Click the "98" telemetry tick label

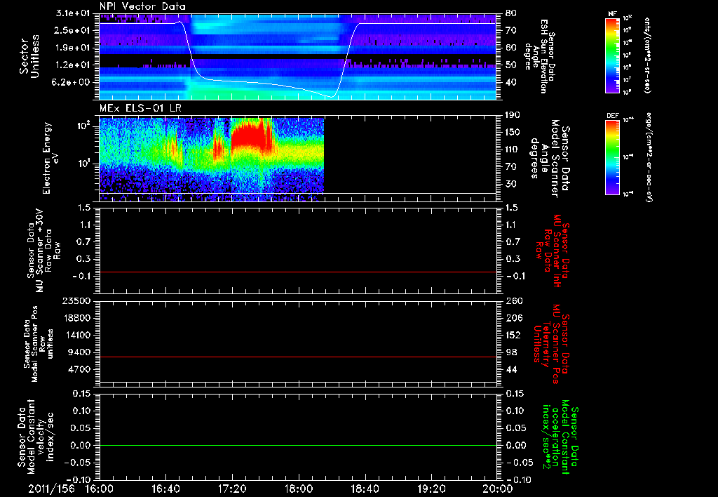click(511, 352)
